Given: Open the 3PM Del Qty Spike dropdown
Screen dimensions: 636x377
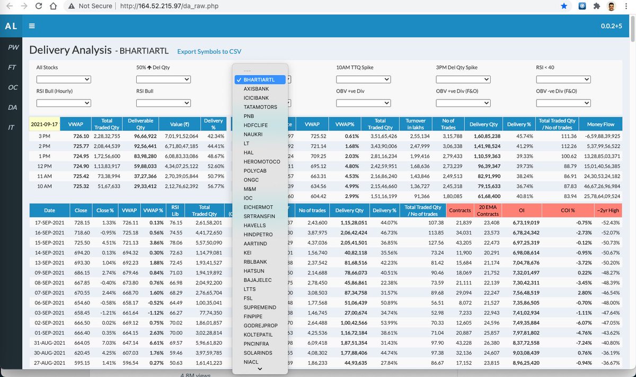Looking at the screenshot, I should (x=463, y=79).
